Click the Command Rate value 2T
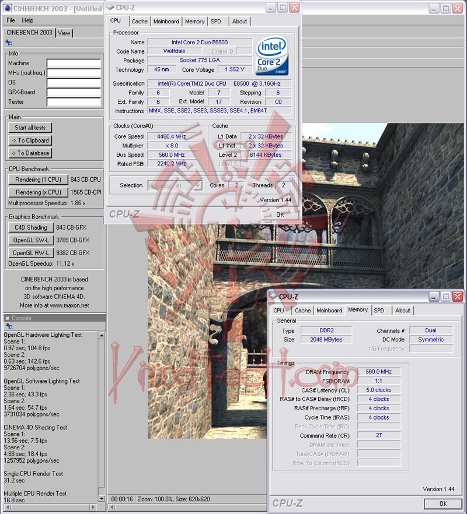 tap(379, 435)
